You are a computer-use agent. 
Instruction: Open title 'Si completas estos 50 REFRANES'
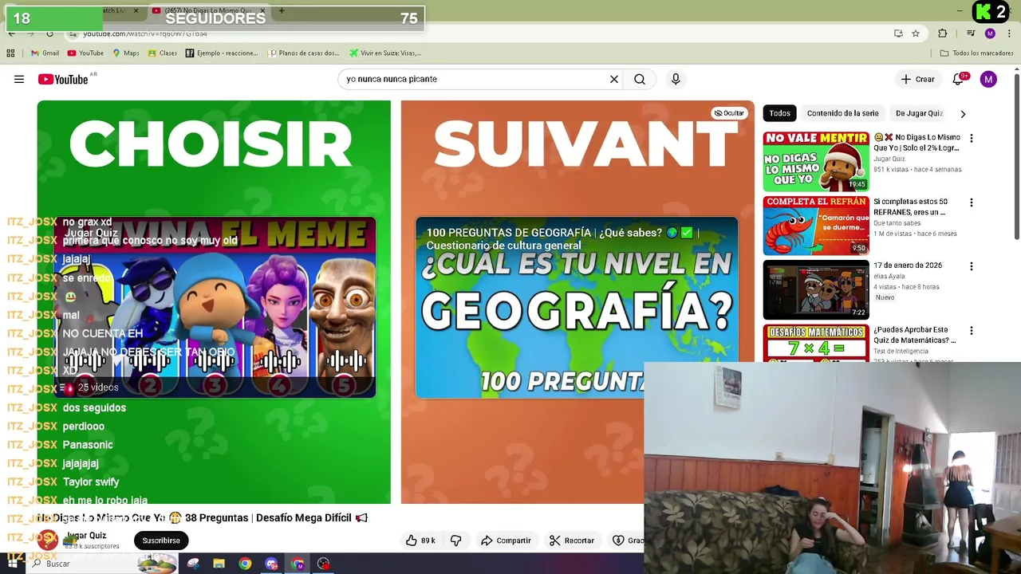910,206
